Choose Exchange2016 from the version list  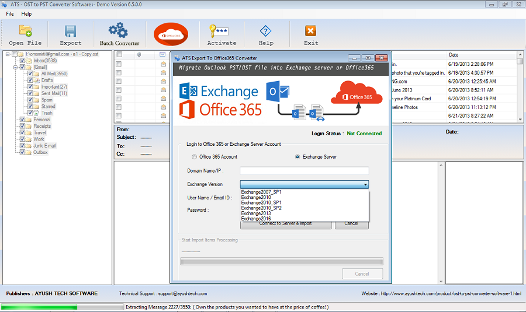pyautogui.click(x=304, y=219)
